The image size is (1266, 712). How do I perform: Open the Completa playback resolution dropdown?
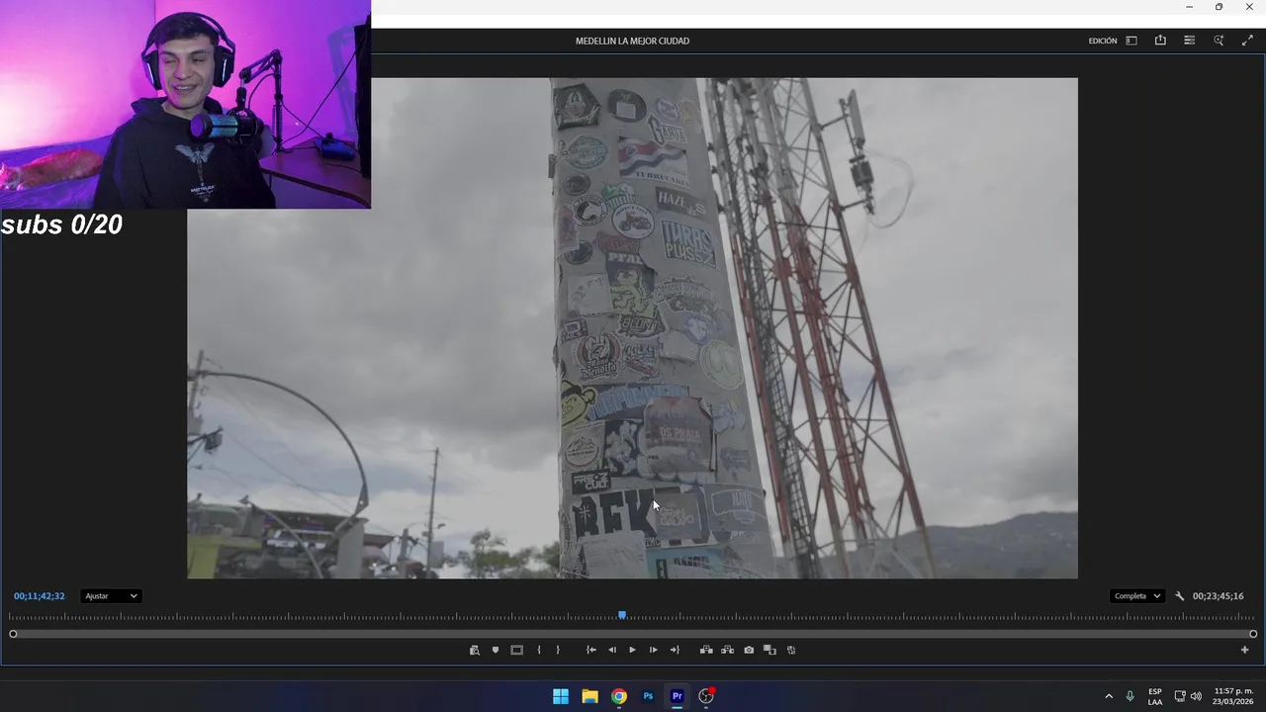click(1137, 596)
